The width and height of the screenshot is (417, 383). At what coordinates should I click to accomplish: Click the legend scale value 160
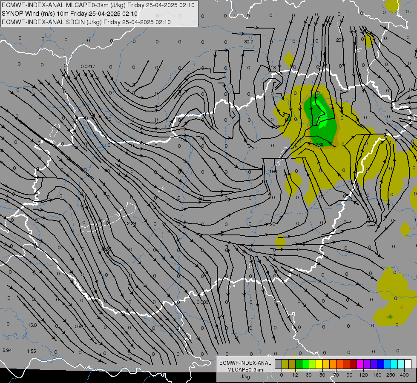377,375
